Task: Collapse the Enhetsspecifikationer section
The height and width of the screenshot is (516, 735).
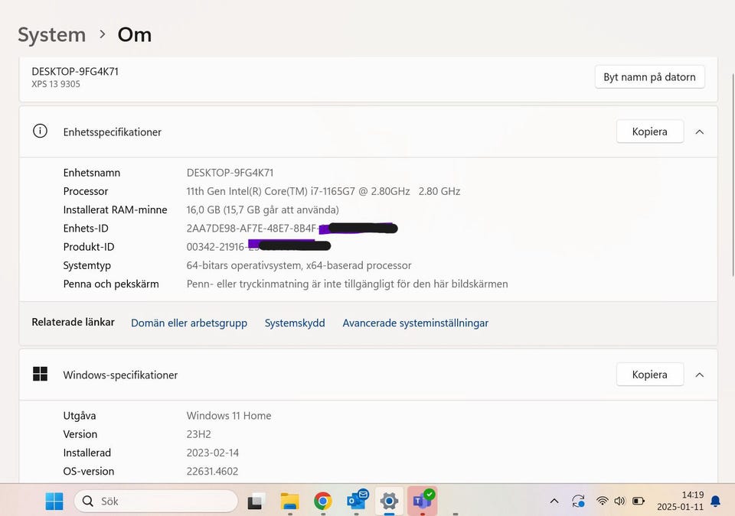Action: coord(699,132)
